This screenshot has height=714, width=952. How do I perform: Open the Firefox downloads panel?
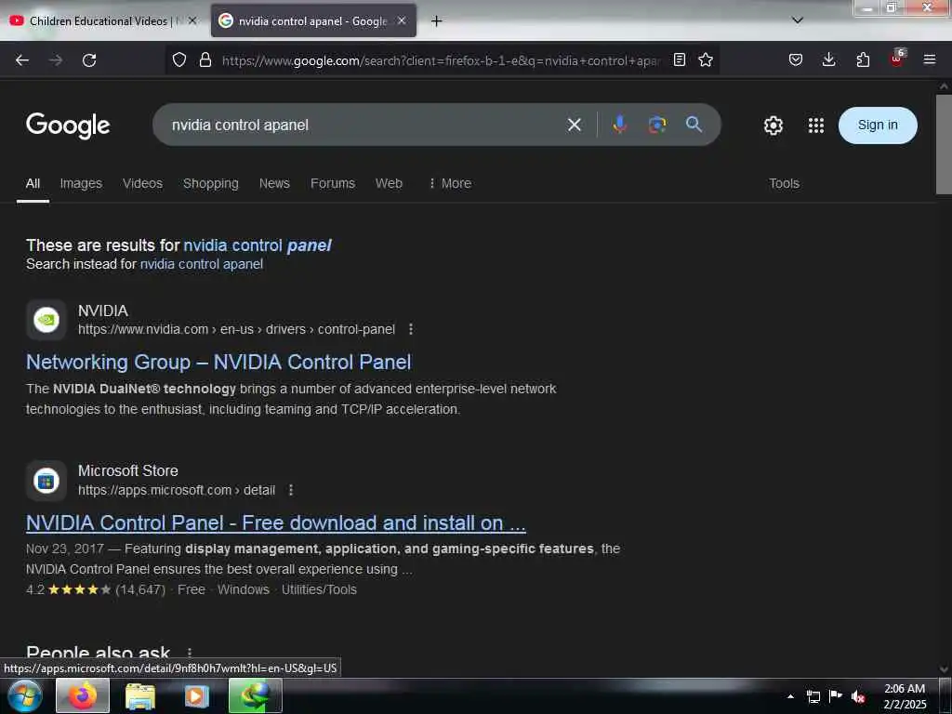tap(828, 59)
